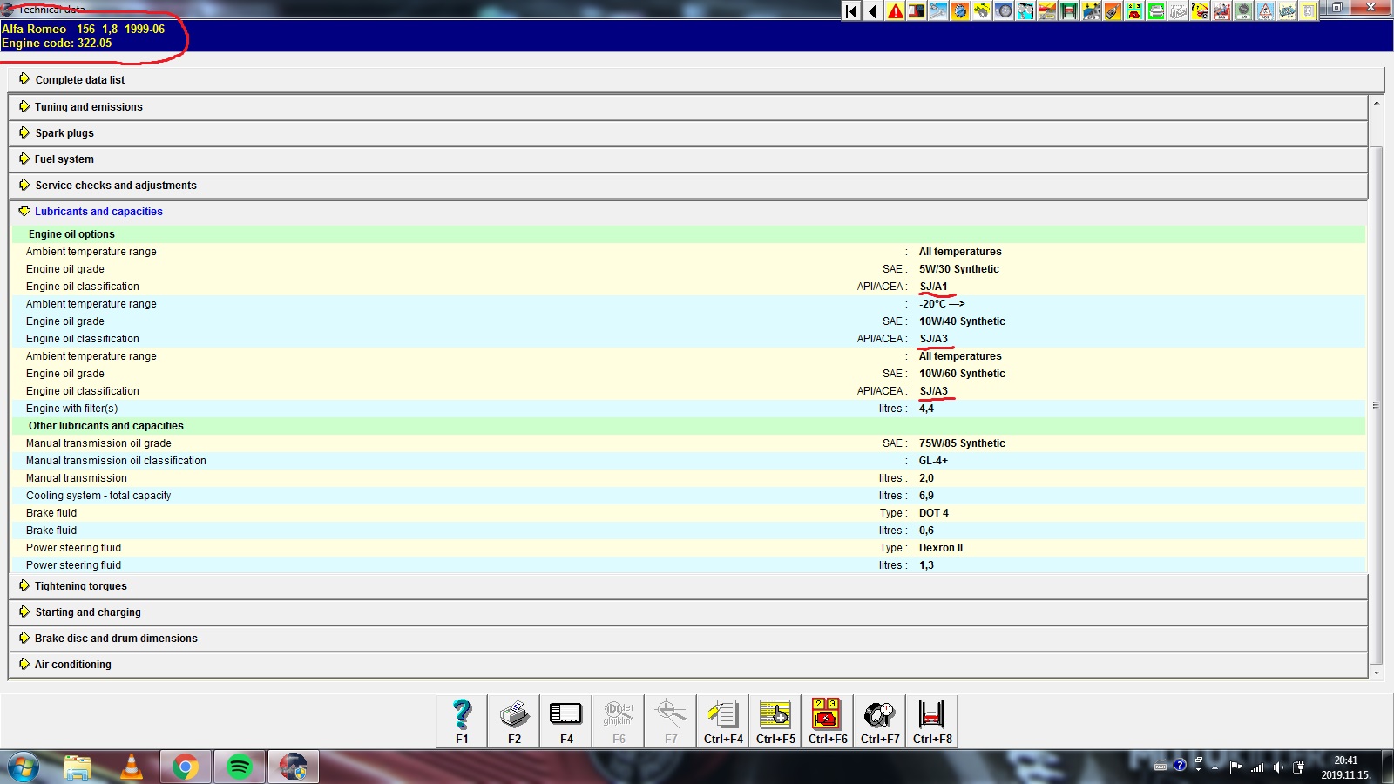Click 'Cooling system - total capacity' label
The height and width of the screenshot is (784, 1394).
point(98,496)
